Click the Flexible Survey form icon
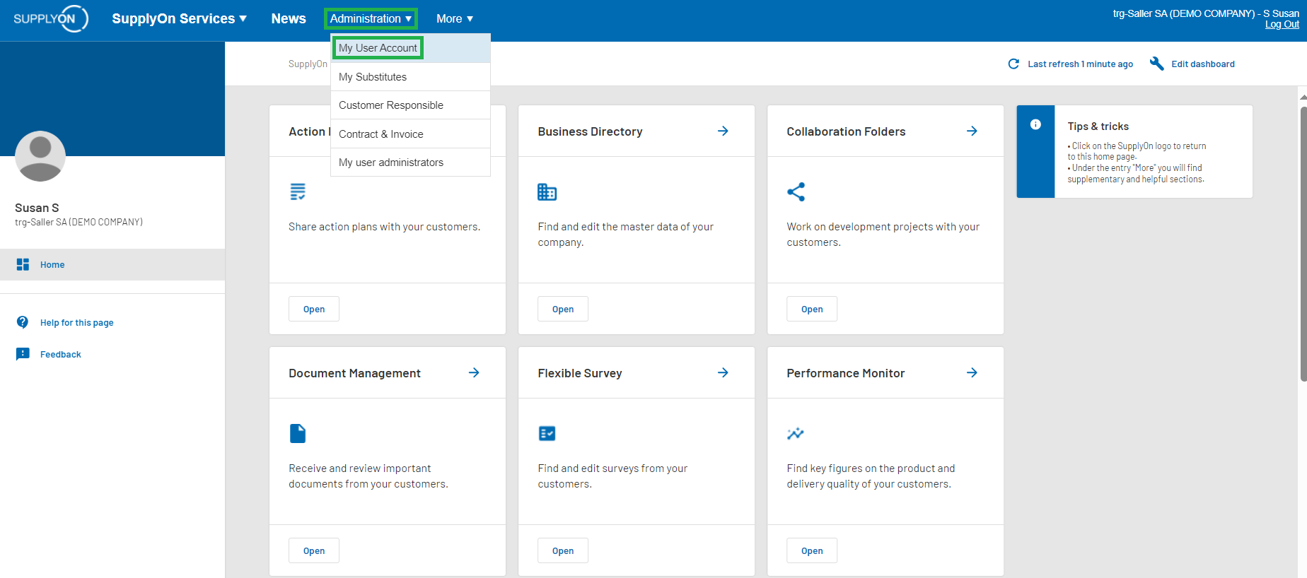1307x578 pixels. 547,433
